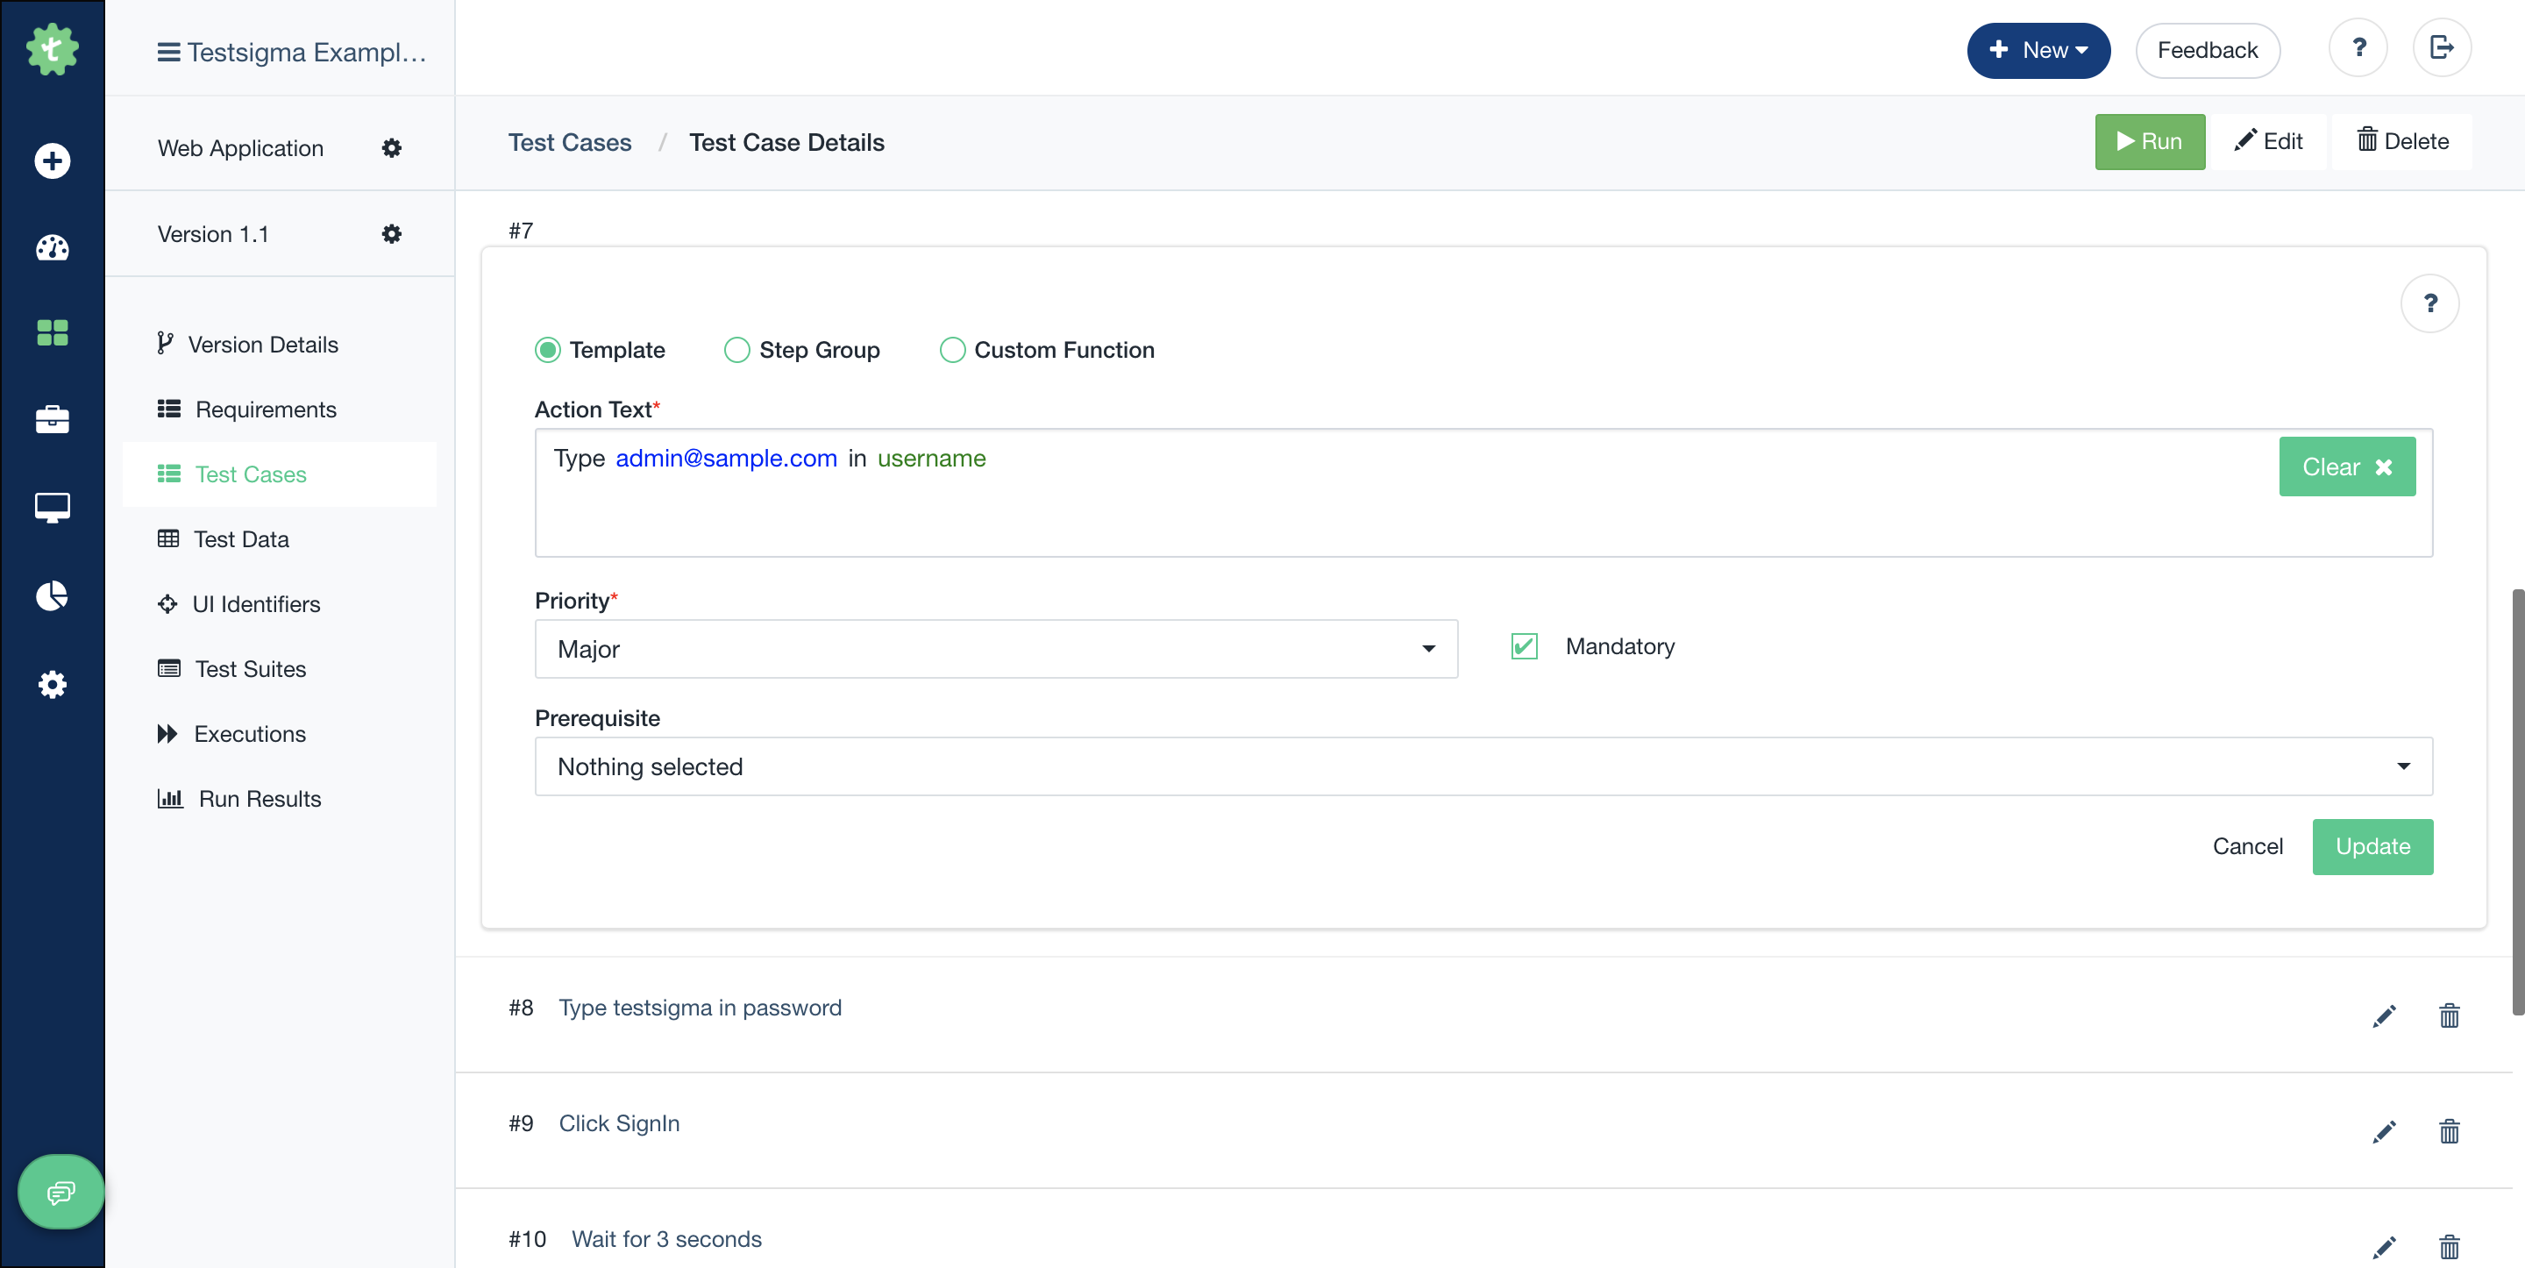2525x1268 pixels.
Task: Select the Custom Function radio button
Action: [952, 350]
